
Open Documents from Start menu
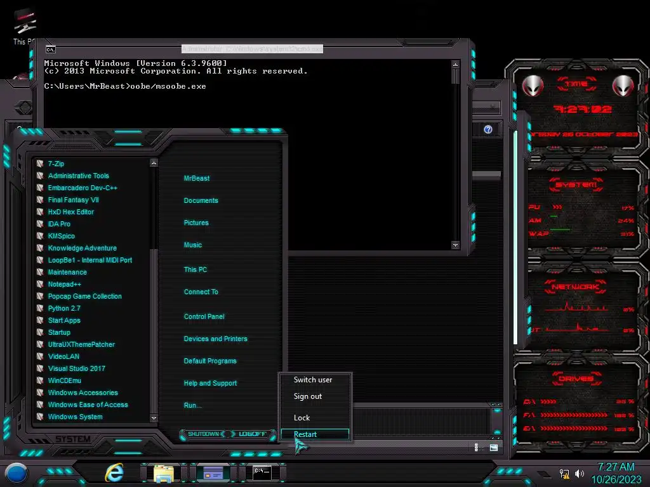pos(201,200)
